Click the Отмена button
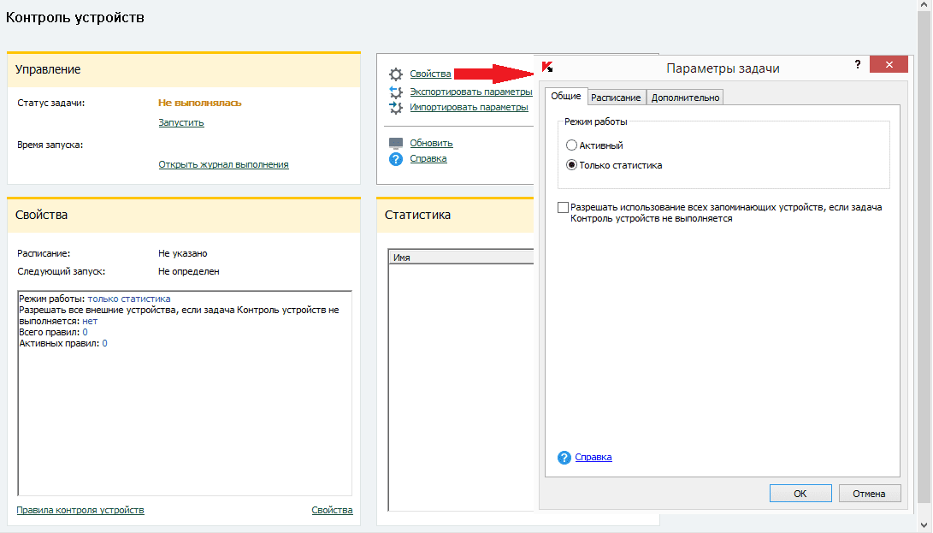Viewport: 933px width, 533px height. [870, 493]
